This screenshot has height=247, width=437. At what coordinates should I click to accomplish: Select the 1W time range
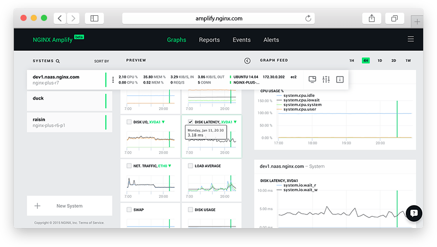click(408, 61)
